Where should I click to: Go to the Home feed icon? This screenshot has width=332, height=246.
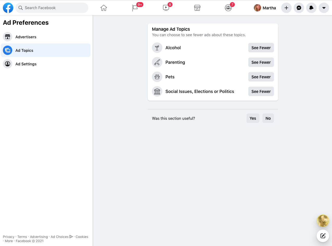[x=104, y=8]
